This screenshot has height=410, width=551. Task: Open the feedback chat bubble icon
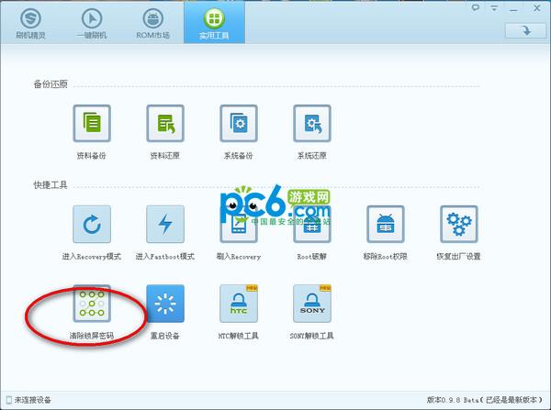point(476,7)
